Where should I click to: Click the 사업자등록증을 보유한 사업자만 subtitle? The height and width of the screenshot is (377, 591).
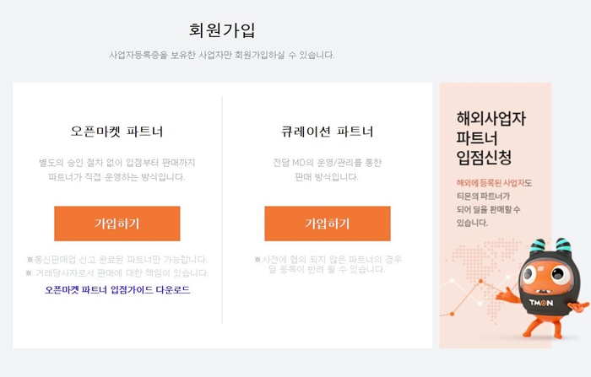tap(222, 55)
